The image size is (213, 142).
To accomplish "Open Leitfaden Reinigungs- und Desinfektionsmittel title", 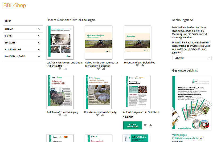I will click(64, 64).
